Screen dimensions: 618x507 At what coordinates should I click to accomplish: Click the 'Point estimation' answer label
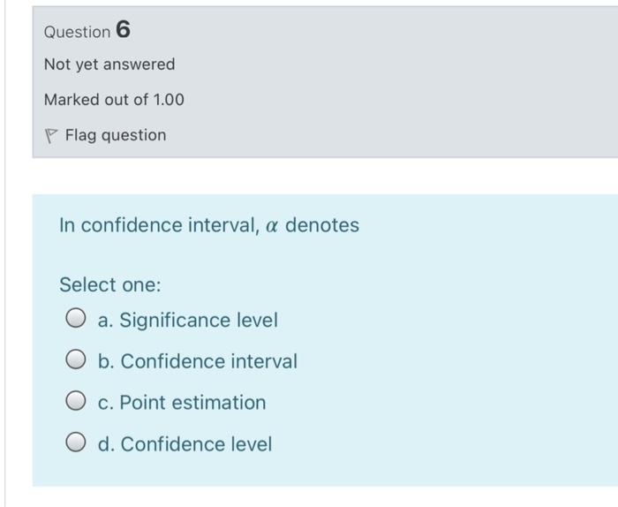pyautogui.click(x=192, y=403)
